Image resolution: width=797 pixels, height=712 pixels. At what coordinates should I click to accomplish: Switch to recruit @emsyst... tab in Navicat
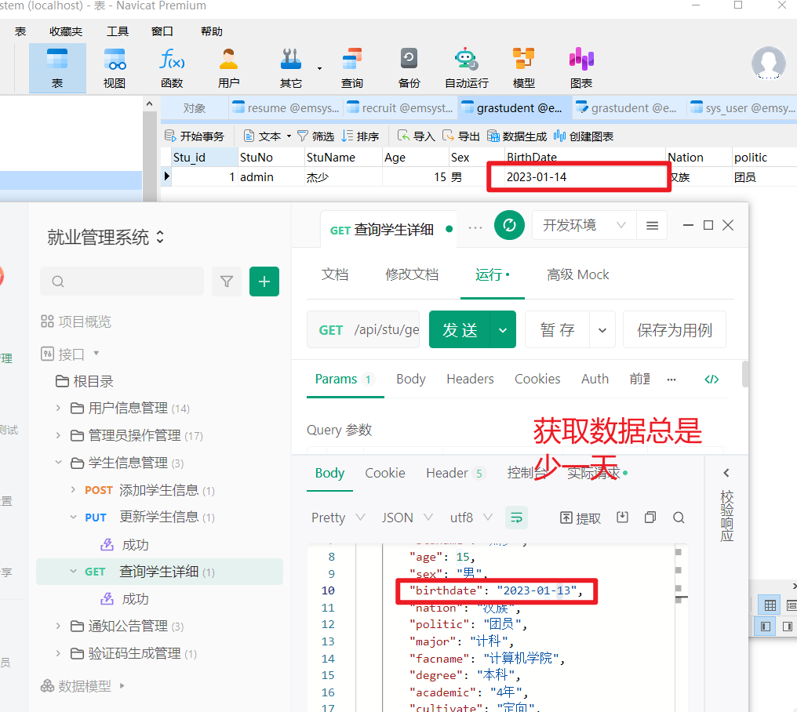click(401, 108)
